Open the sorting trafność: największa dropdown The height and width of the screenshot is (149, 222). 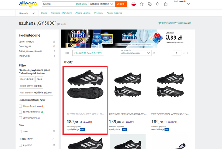tap(135, 53)
